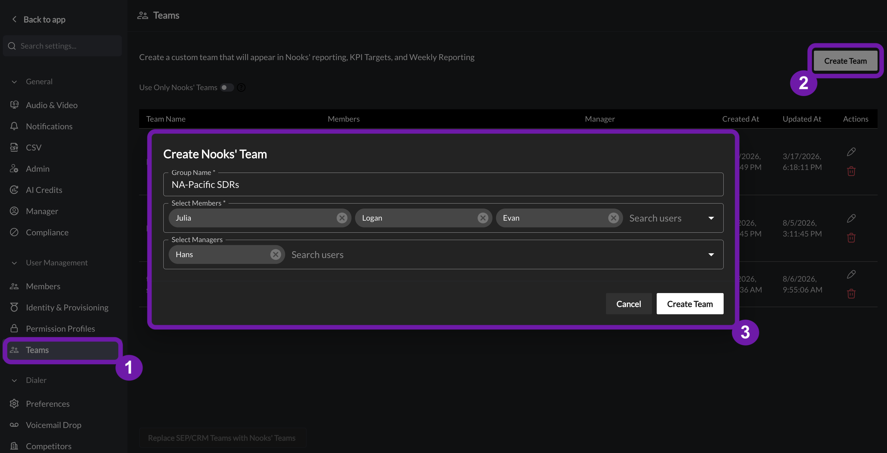The image size is (887, 453).
Task: Open Manager settings
Action: tap(42, 211)
